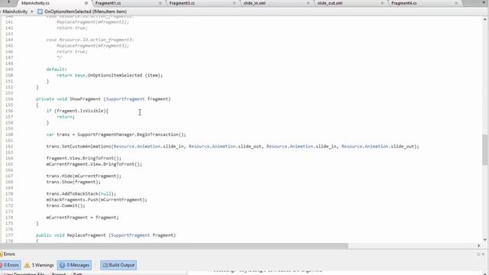Open the MainActivity class breadcrumb dropdown
The width and height of the screenshot is (489, 275).
coord(16,11)
